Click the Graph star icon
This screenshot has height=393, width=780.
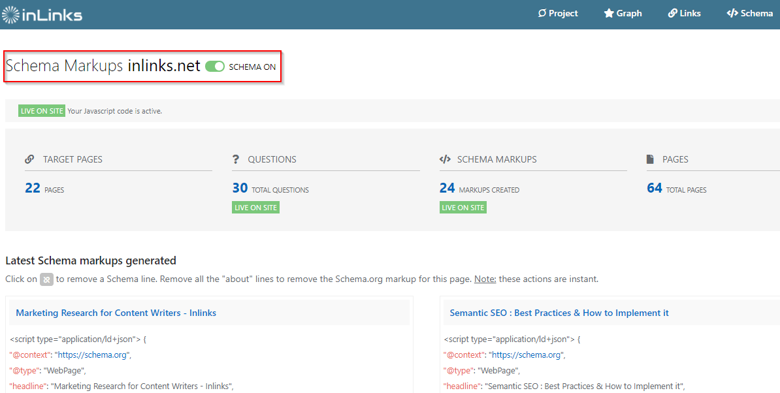[x=608, y=14]
